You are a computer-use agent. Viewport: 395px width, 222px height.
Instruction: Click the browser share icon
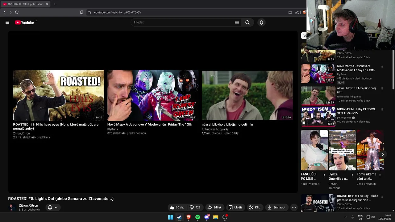click(297, 12)
